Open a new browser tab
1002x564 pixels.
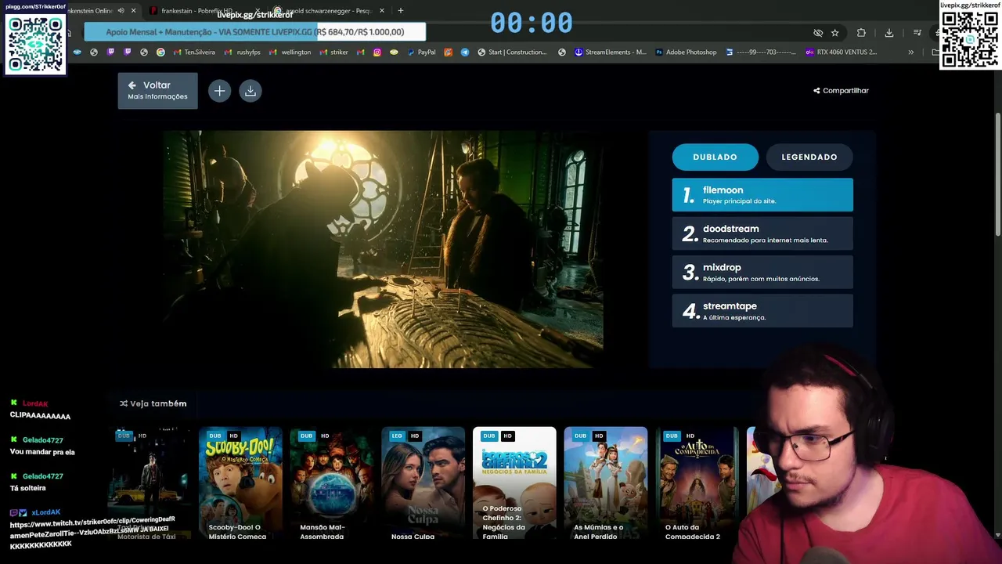[x=401, y=11]
